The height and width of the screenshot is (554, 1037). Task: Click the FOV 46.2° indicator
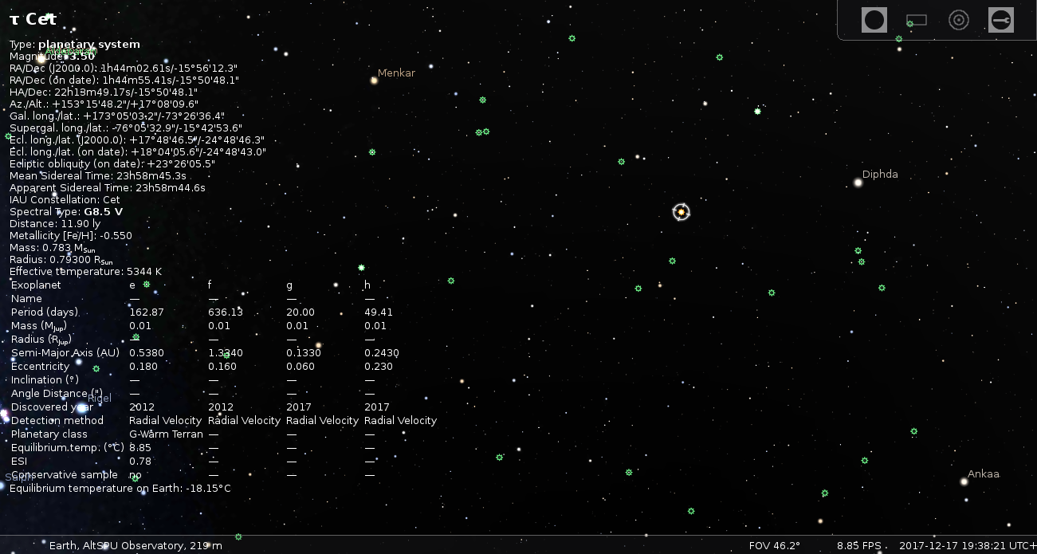[x=774, y=545]
